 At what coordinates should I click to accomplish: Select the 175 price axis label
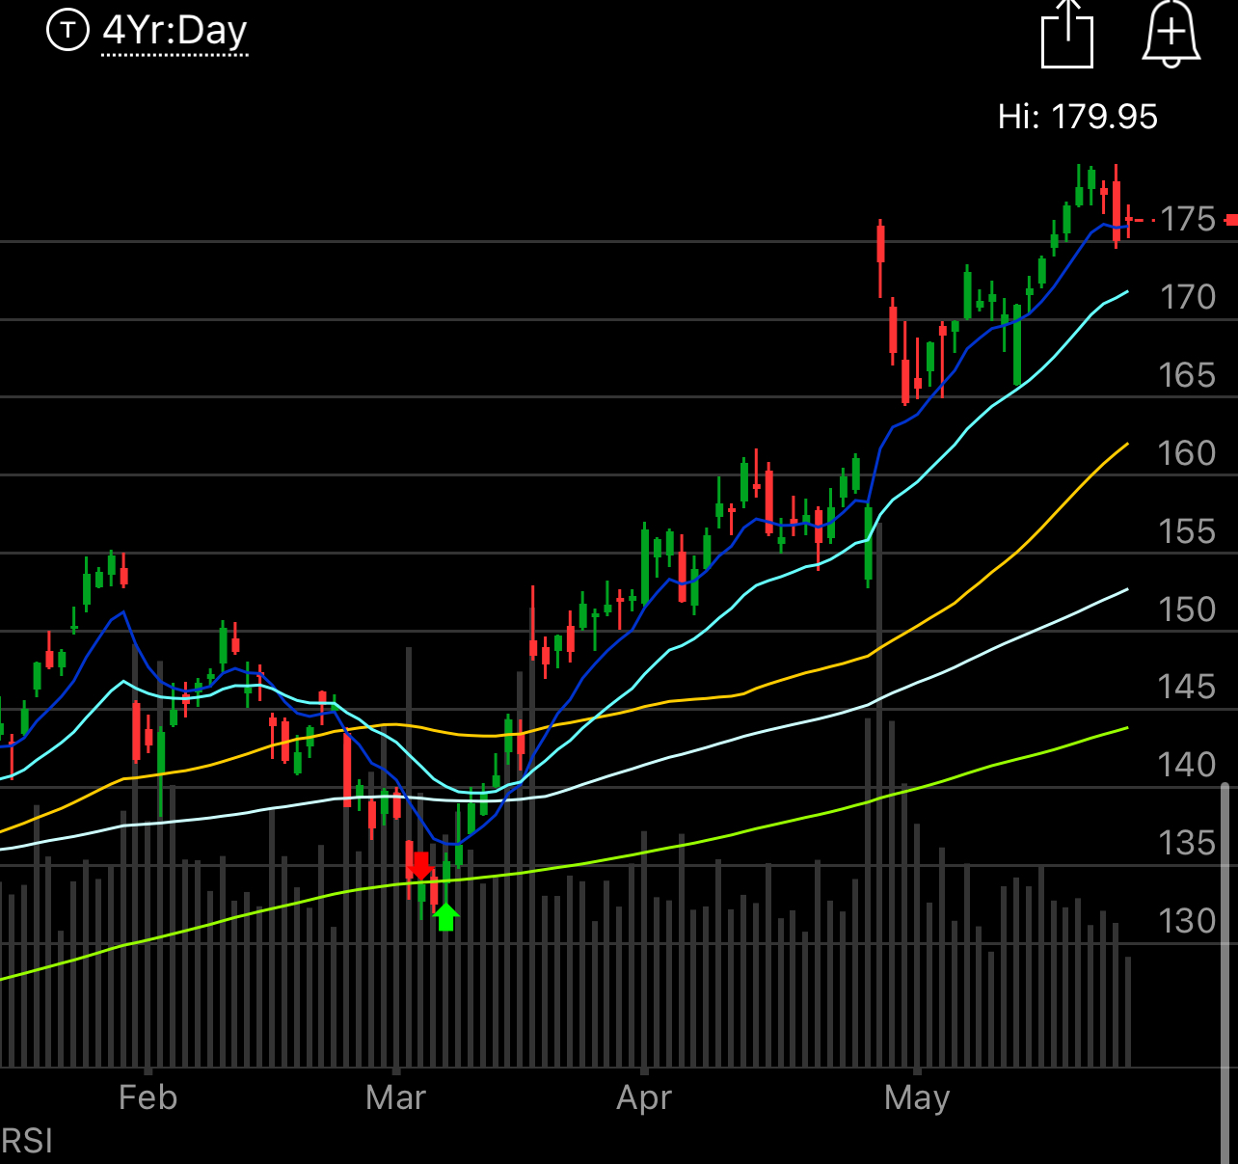(x=1188, y=219)
